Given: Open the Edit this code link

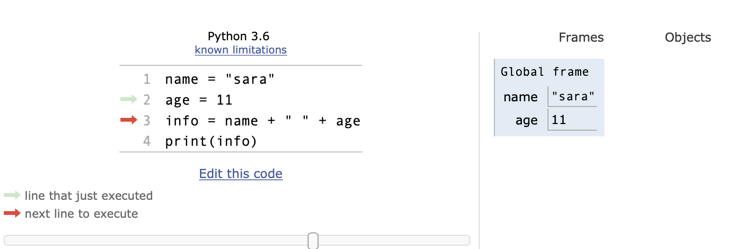Looking at the screenshot, I should [x=241, y=174].
